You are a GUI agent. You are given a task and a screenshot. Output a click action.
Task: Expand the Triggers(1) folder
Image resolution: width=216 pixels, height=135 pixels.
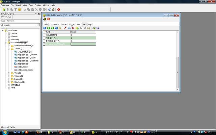(x=8, y=76)
